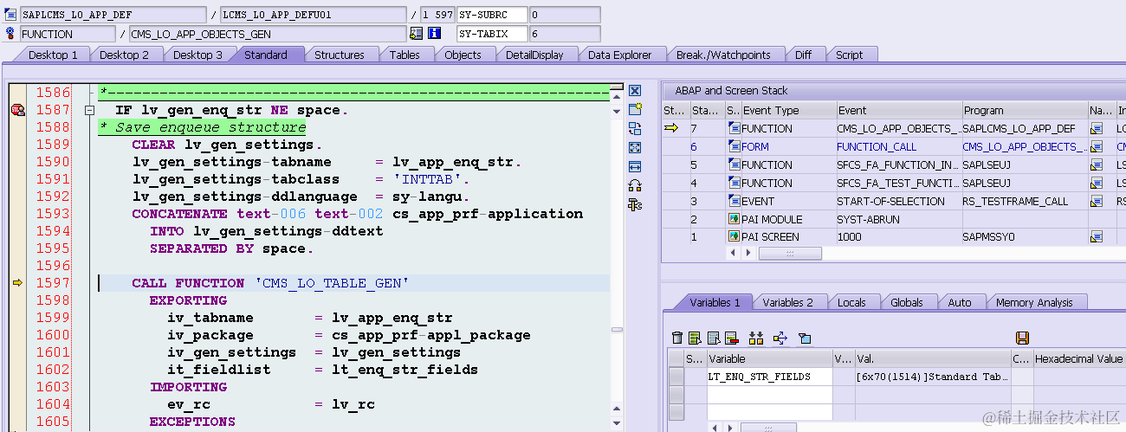Click the headset services icon for tool
The image size is (1126, 432).
(x=635, y=185)
